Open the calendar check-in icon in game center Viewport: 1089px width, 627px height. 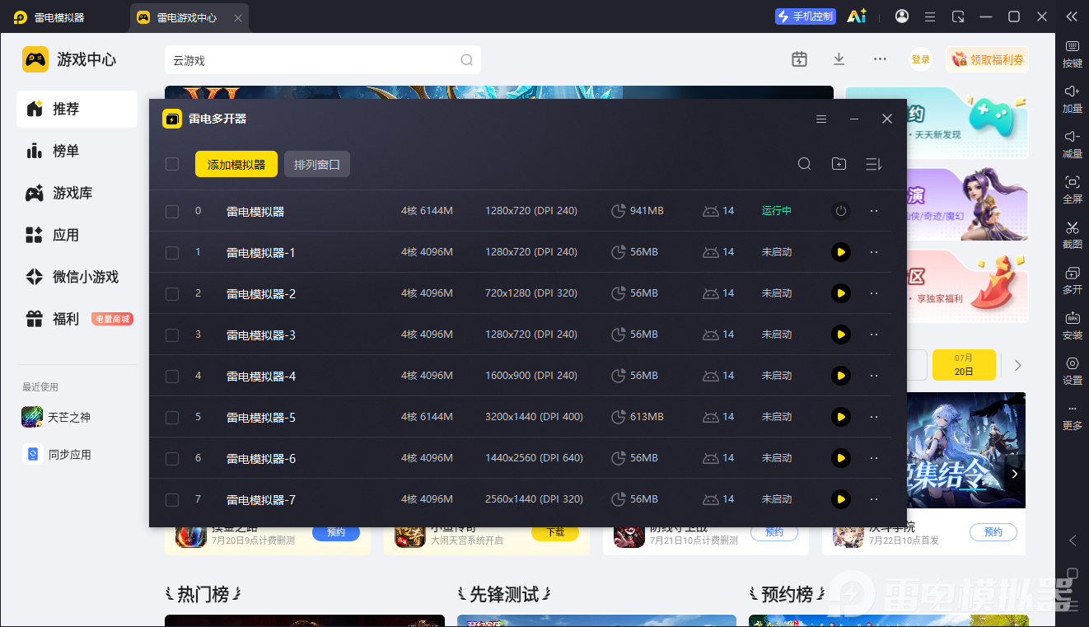799,59
